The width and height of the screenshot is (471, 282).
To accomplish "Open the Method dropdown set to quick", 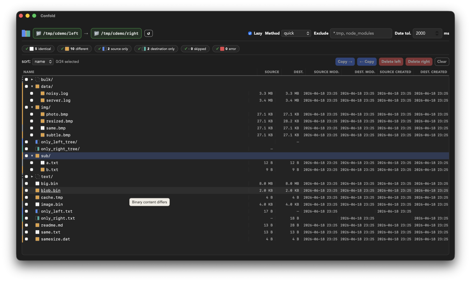I will [x=296, y=33].
